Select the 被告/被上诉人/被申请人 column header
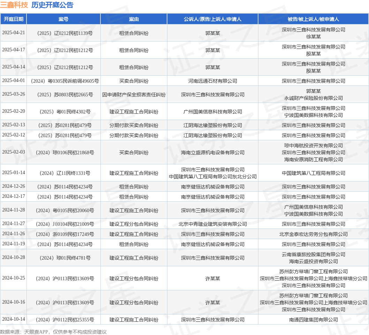369x335 pixels. coord(313,19)
